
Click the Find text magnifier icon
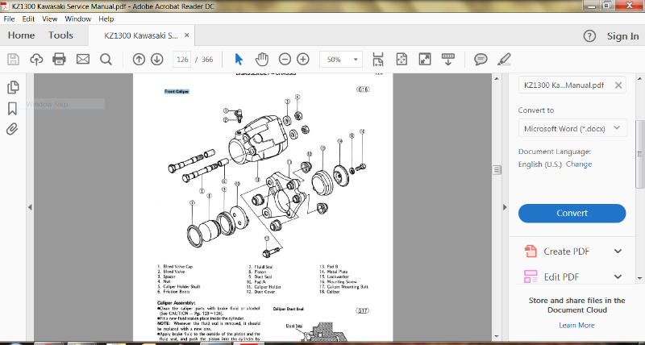point(106,59)
